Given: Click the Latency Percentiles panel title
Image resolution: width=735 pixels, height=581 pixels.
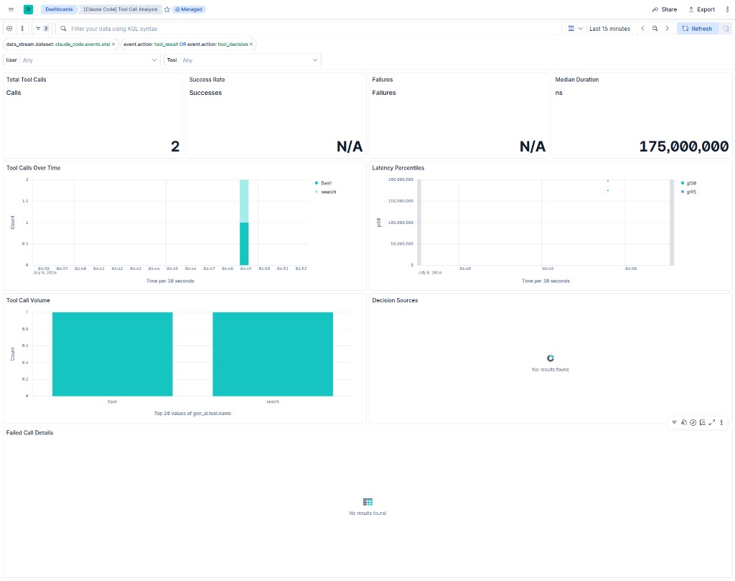Looking at the screenshot, I should pos(398,168).
